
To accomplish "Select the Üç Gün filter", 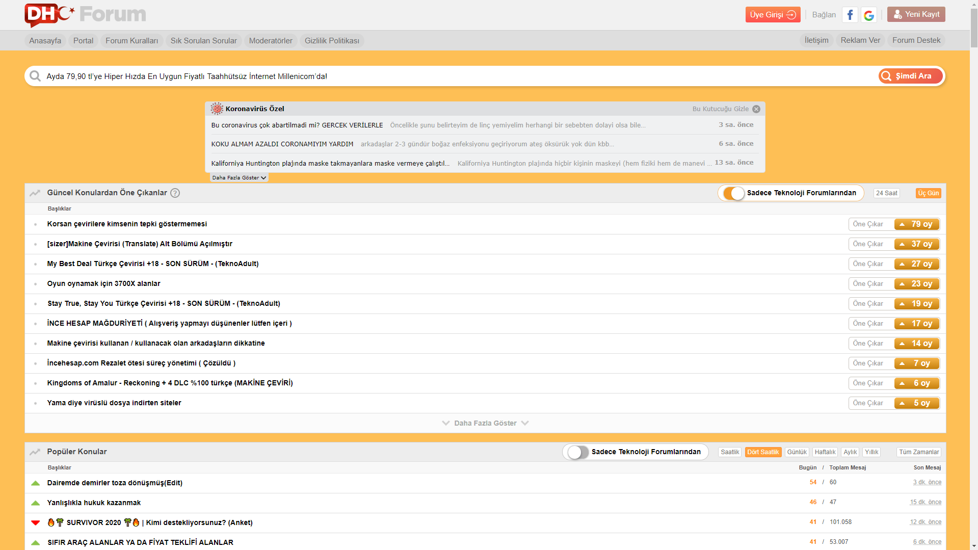I will (929, 193).
